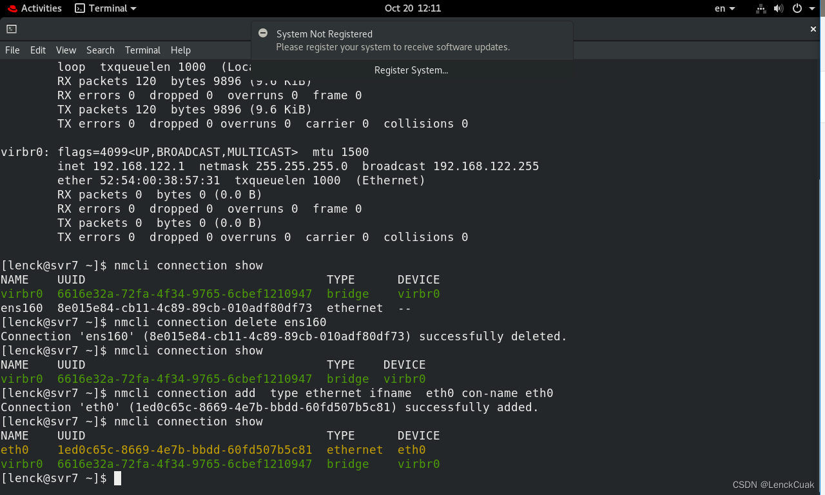Expand the language selector dropdown
Screen dimensions: 825x495
tap(733, 8)
